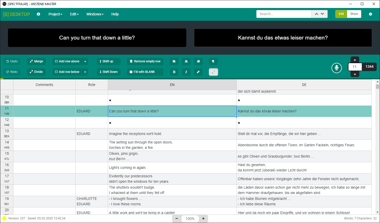Screen dimensions: 380x223
Task: Select the center text alignment icon
Action: point(186,61)
